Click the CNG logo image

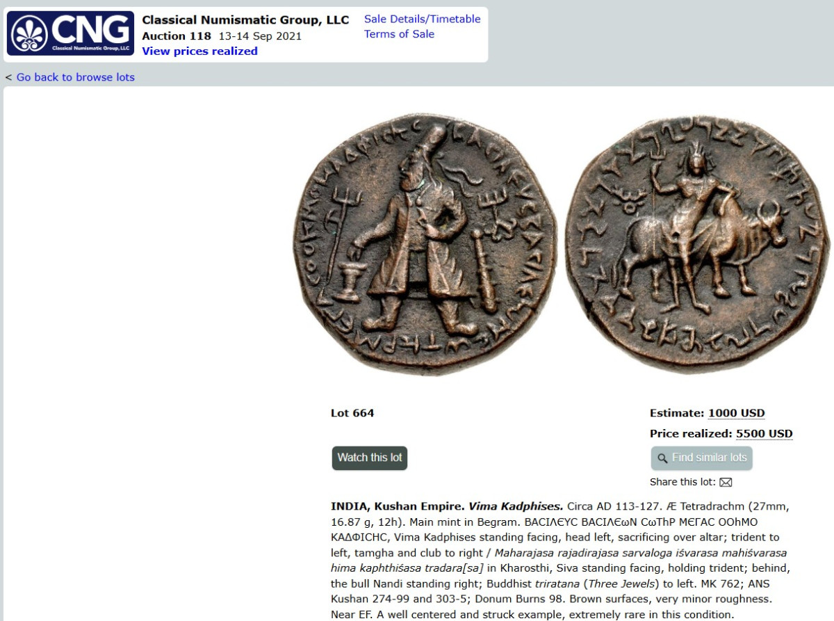click(x=70, y=33)
